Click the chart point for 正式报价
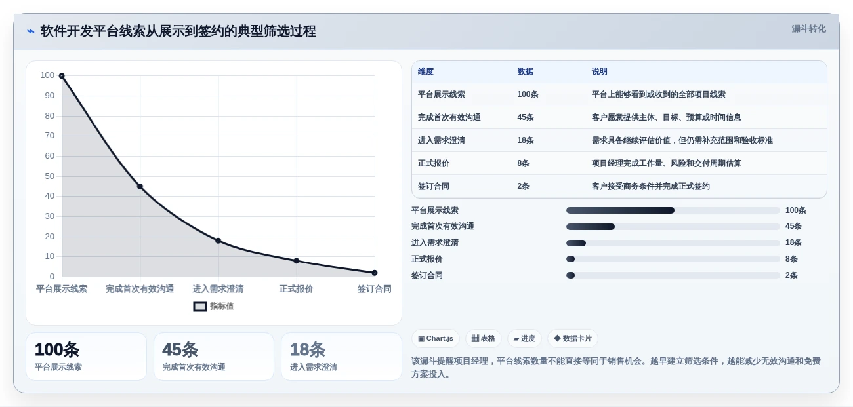Screen dimensions: 853x407 click(x=297, y=261)
